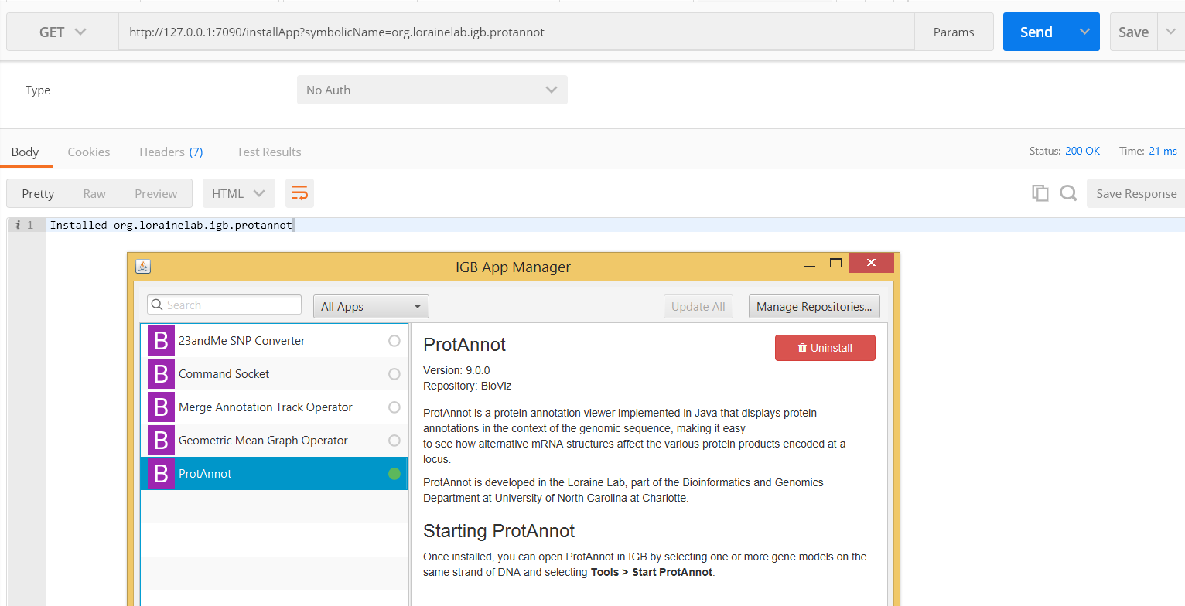
Task: Copy response using the copy icon
Action: click(1040, 193)
